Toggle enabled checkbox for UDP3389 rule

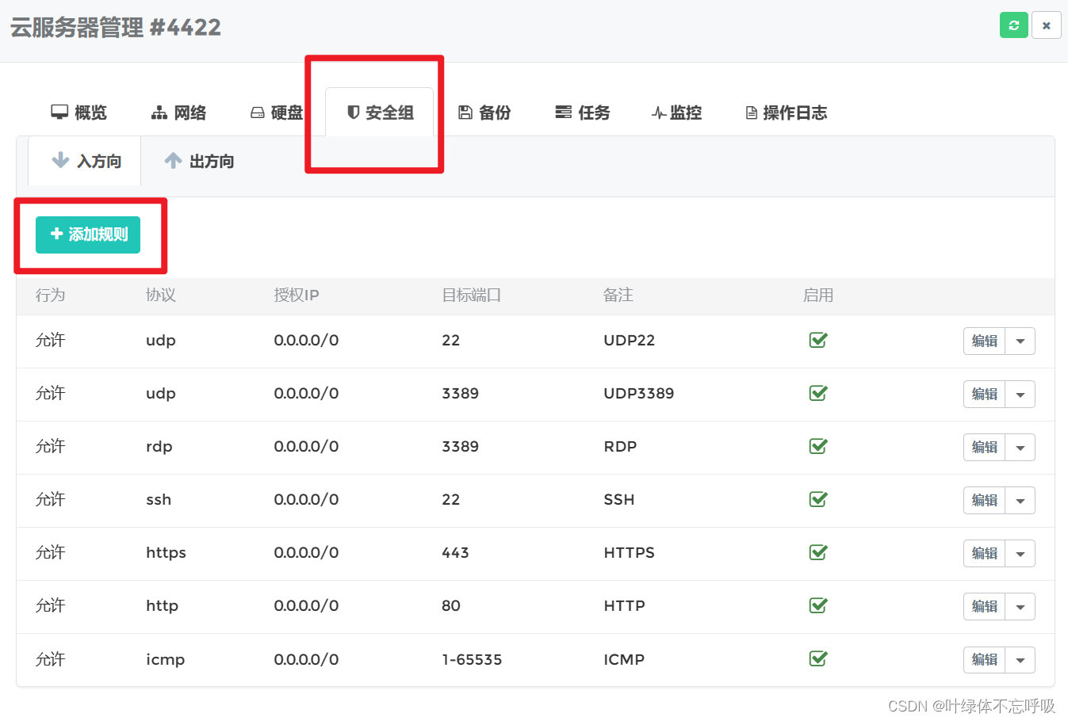818,393
